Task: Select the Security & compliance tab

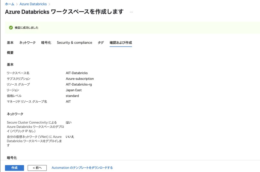Action: click(x=74, y=43)
